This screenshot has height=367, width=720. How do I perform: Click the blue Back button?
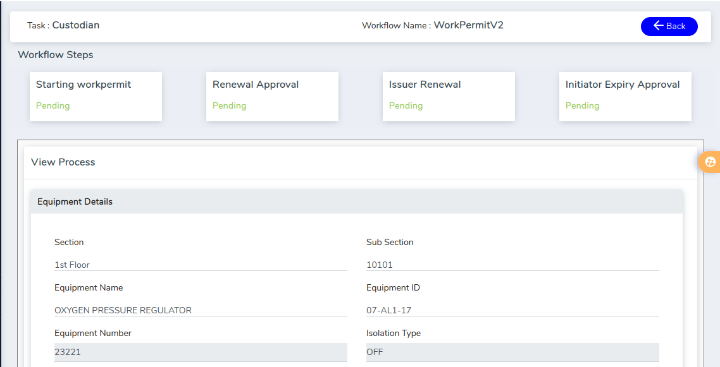[669, 26]
